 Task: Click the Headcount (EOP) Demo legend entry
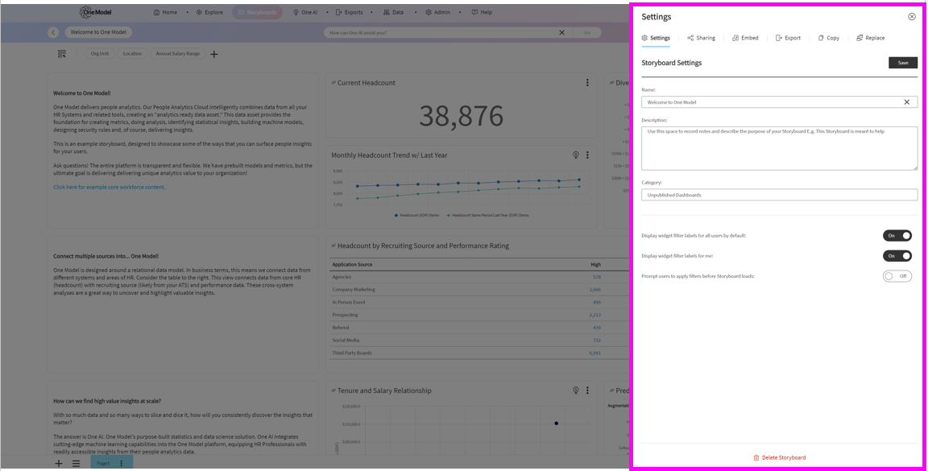click(x=417, y=216)
